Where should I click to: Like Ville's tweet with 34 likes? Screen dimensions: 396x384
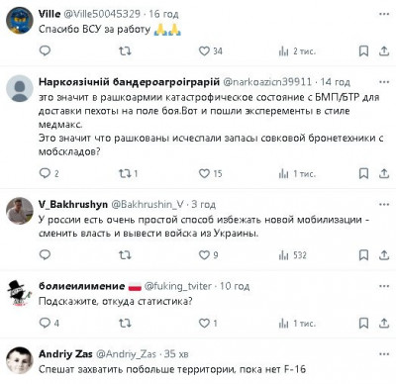[x=210, y=51]
